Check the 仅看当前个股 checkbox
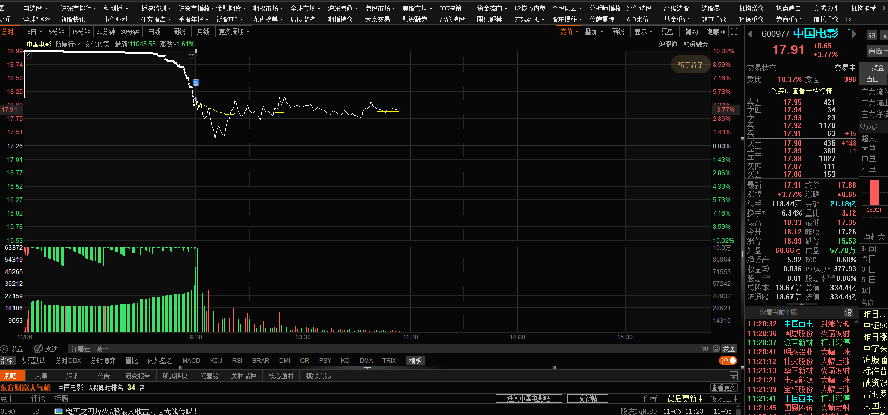 point(754,312)
